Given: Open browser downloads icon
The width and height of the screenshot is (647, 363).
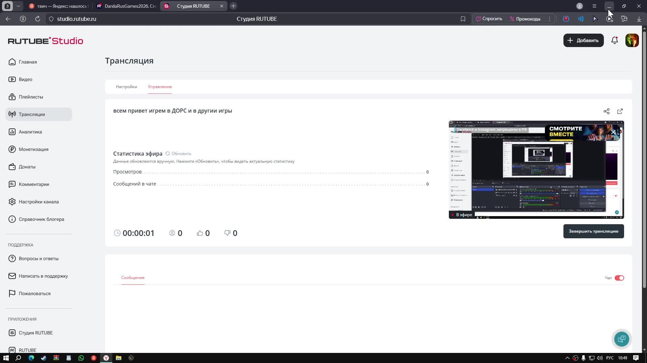Looking at the screenshot, I should (639, 19).
